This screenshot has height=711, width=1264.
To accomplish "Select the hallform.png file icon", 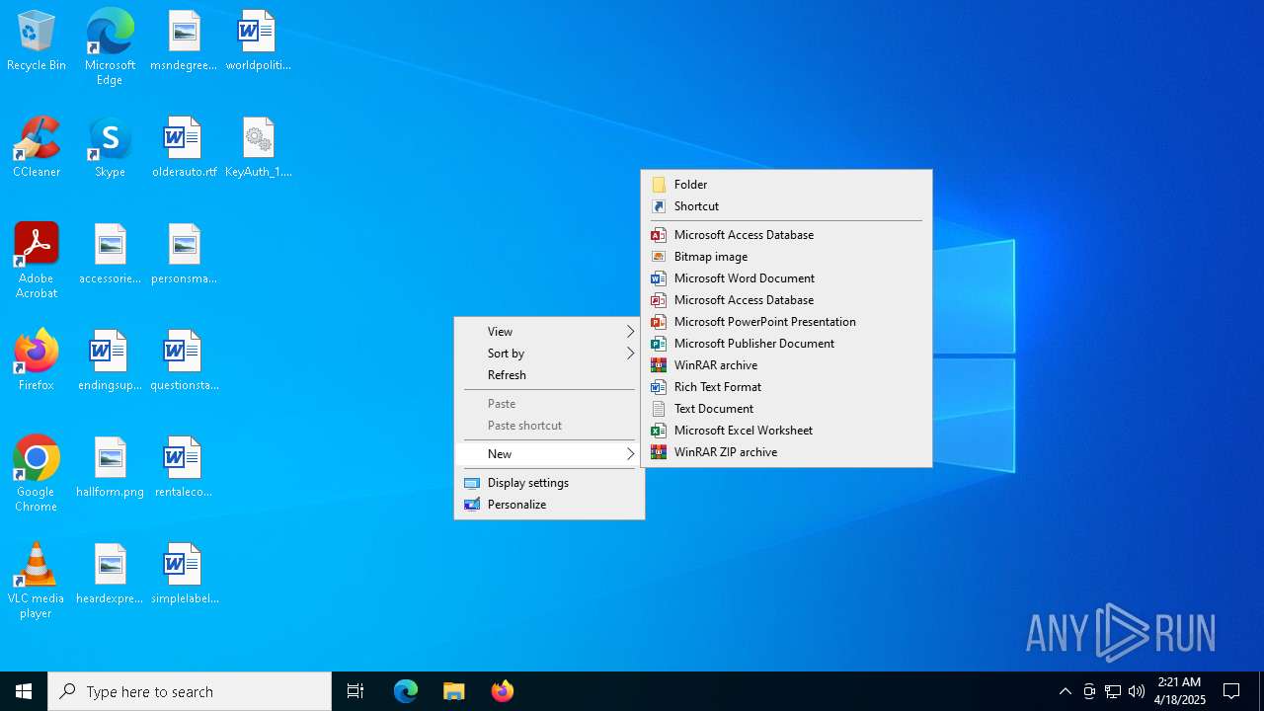I will [110, 468].
